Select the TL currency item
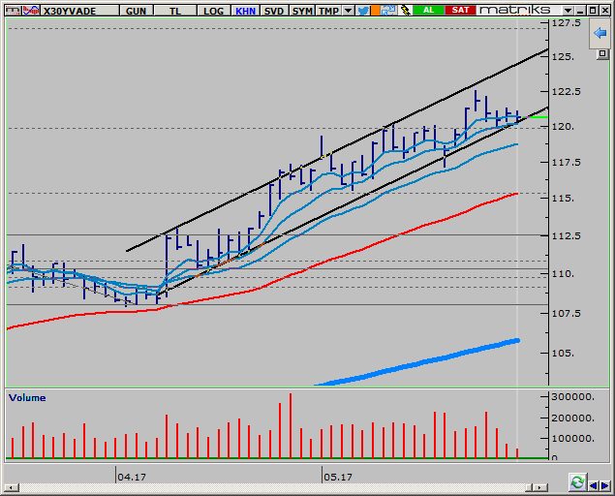The image size is (615, 496). point(175,10)
